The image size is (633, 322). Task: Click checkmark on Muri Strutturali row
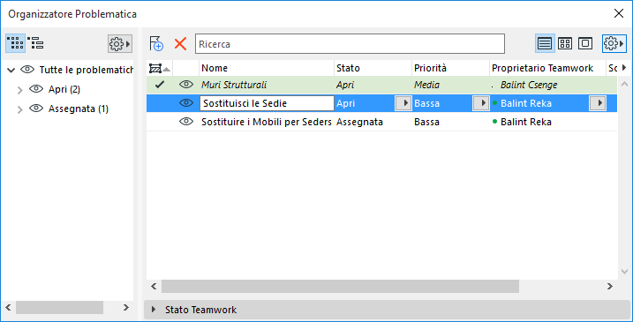click(160, 85)
